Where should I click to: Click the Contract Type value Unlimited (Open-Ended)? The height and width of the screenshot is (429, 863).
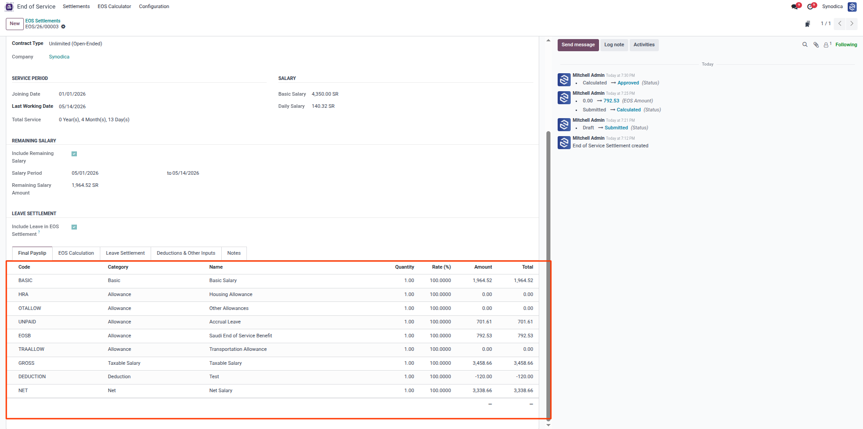76,44
